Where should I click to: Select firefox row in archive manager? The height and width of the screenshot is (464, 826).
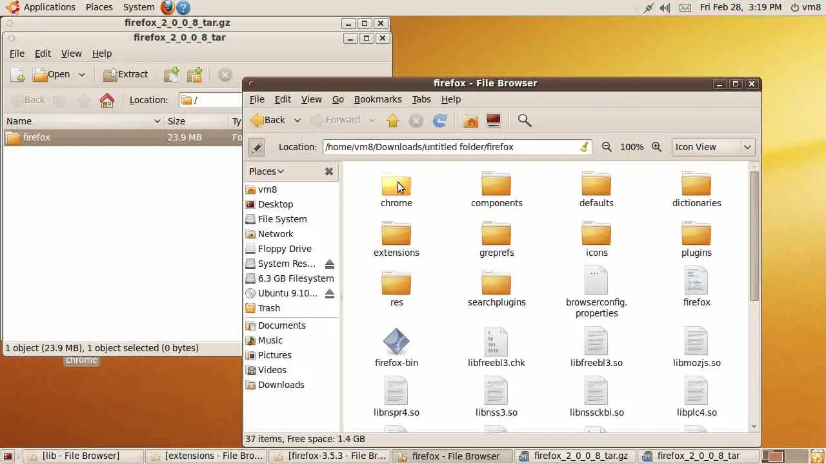123,137
